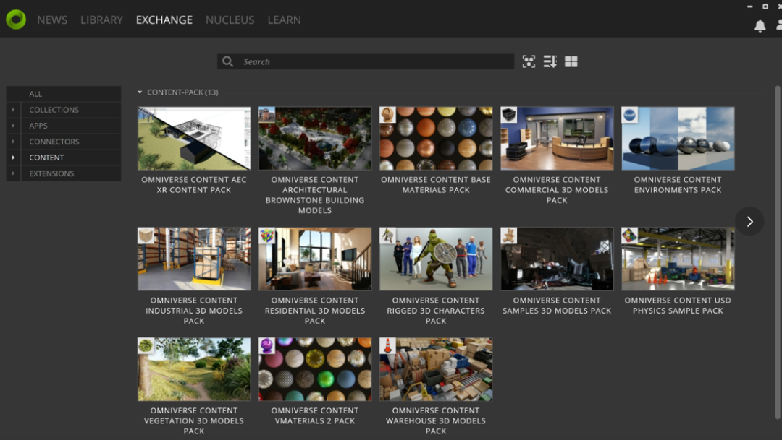Click the search magnifier icon

(228, 62)
